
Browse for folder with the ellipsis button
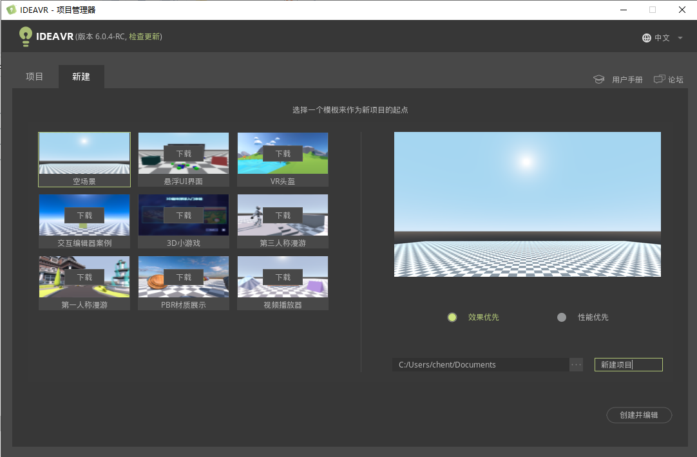coord(576,364)
